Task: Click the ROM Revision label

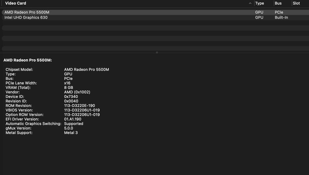Action: [19, 106]
